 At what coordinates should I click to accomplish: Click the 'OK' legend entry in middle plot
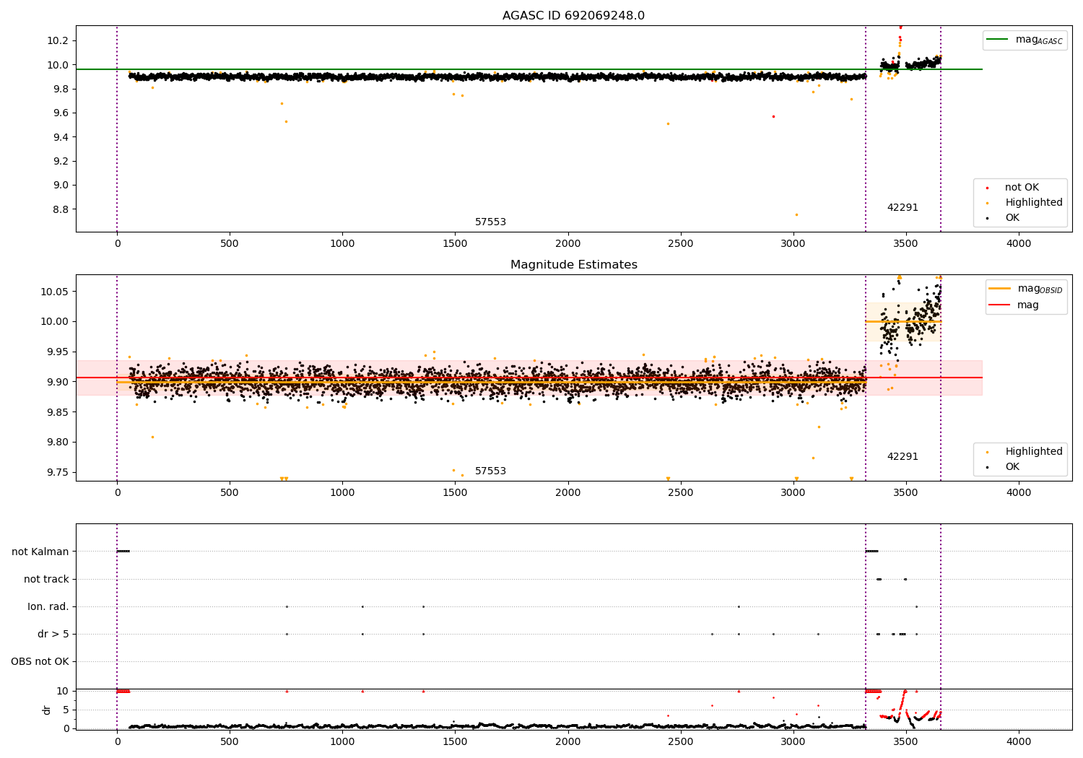coord(1012,467)
